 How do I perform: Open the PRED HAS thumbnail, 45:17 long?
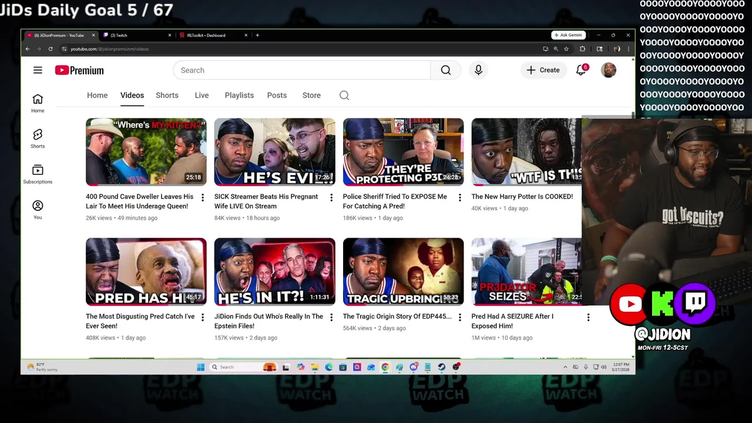click(x=146, y=272)
